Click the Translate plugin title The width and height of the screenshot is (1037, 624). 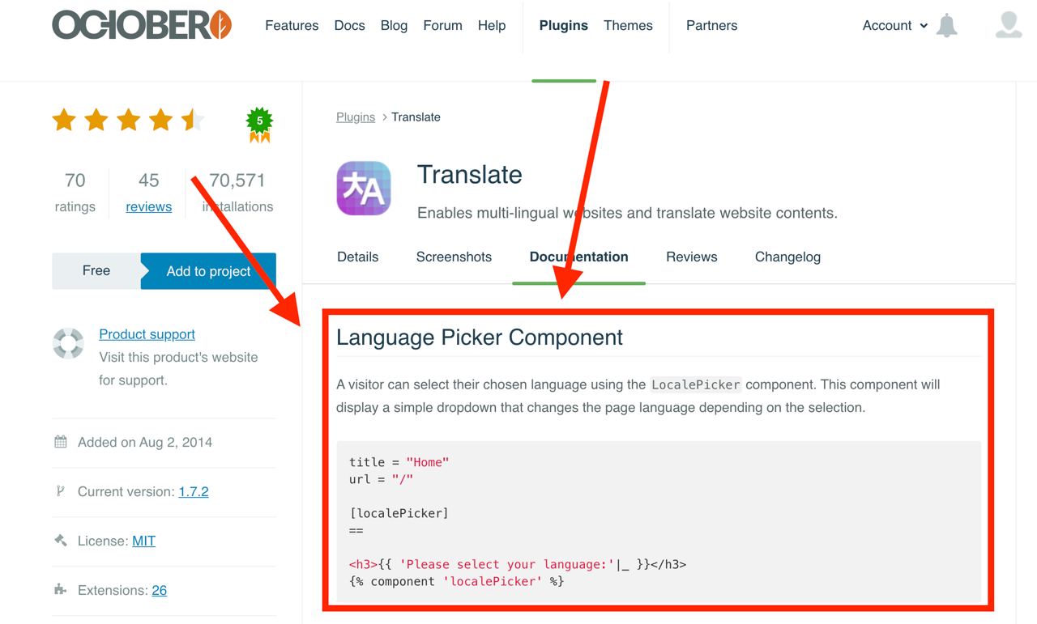pyautogui.click(x=469, y=174)
